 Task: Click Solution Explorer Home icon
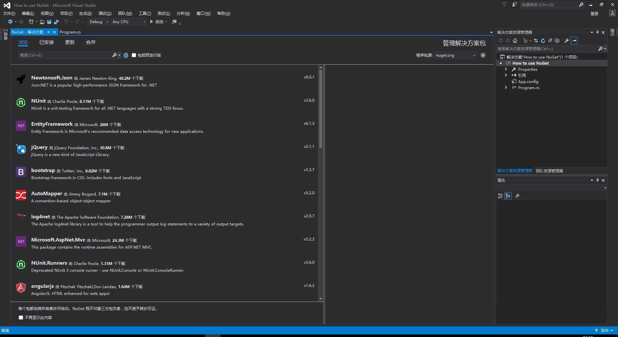pos(515,41)
